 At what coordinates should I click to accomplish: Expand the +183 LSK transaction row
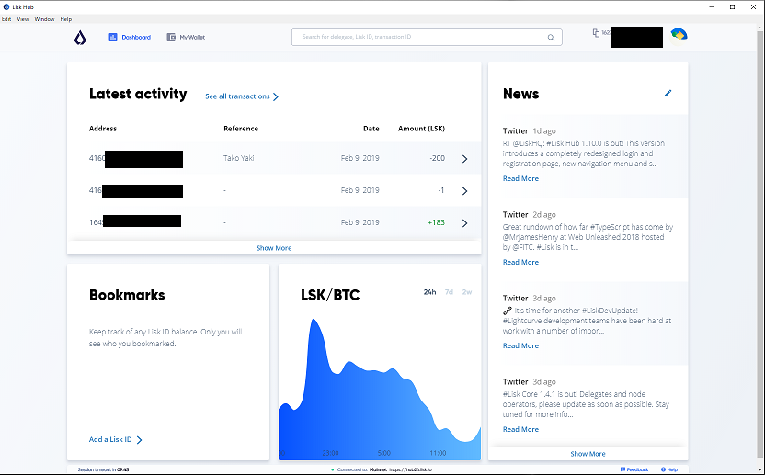[x=464, y=223]
